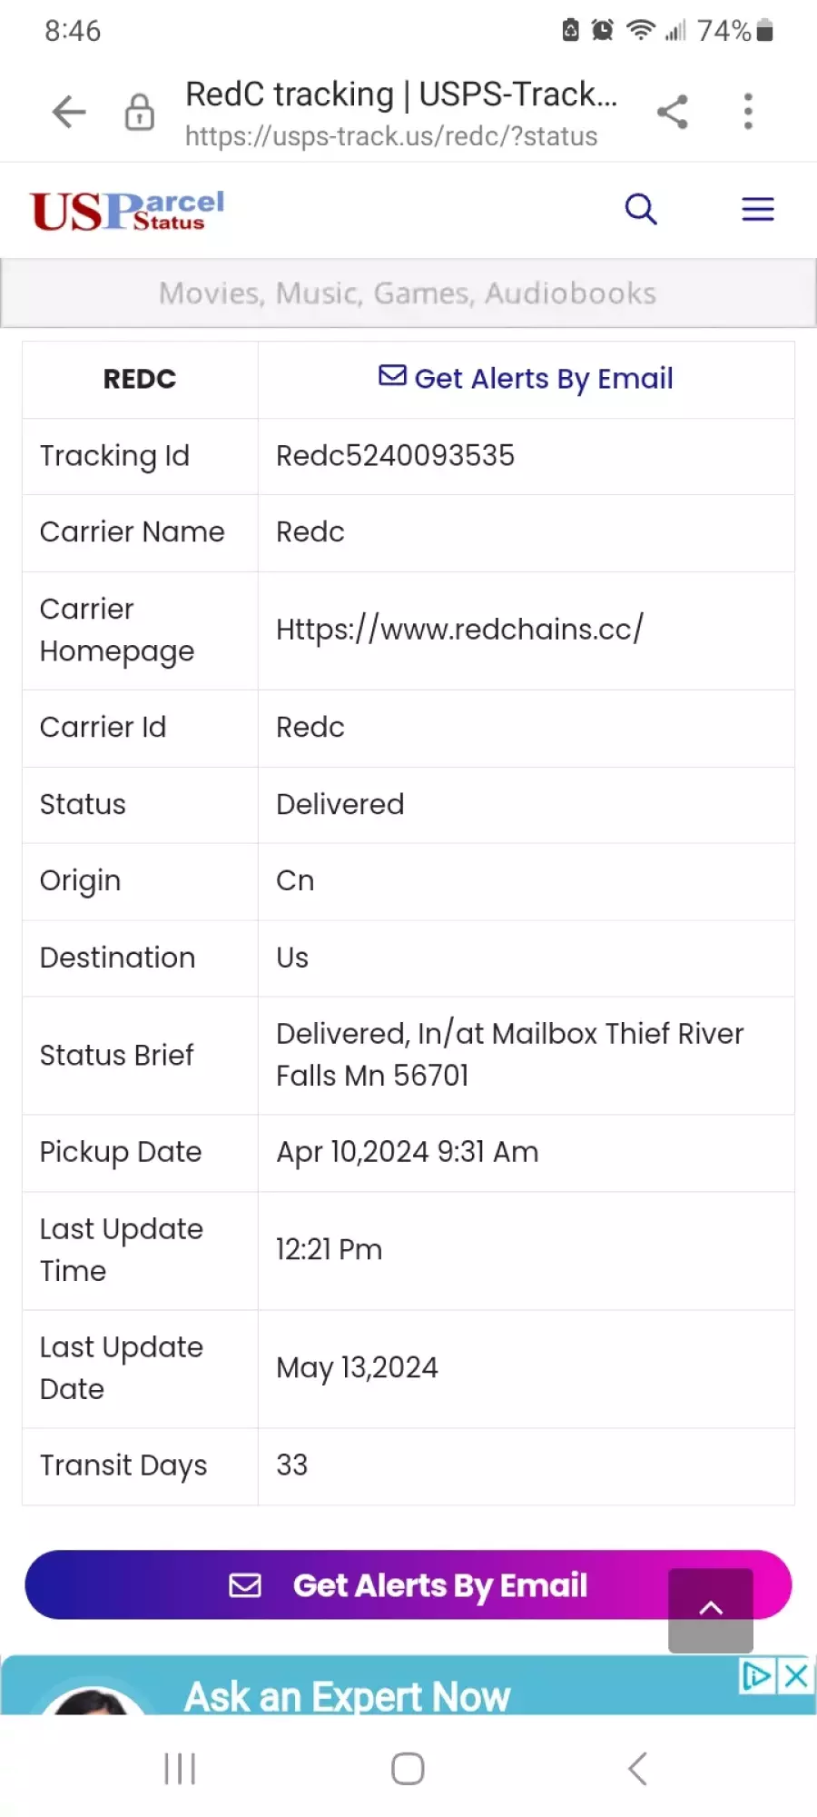The width and height of the screenshot is (817, 1817).
Task: Tap the purple Get Alerts By Email button
Action: (408, 1584)
